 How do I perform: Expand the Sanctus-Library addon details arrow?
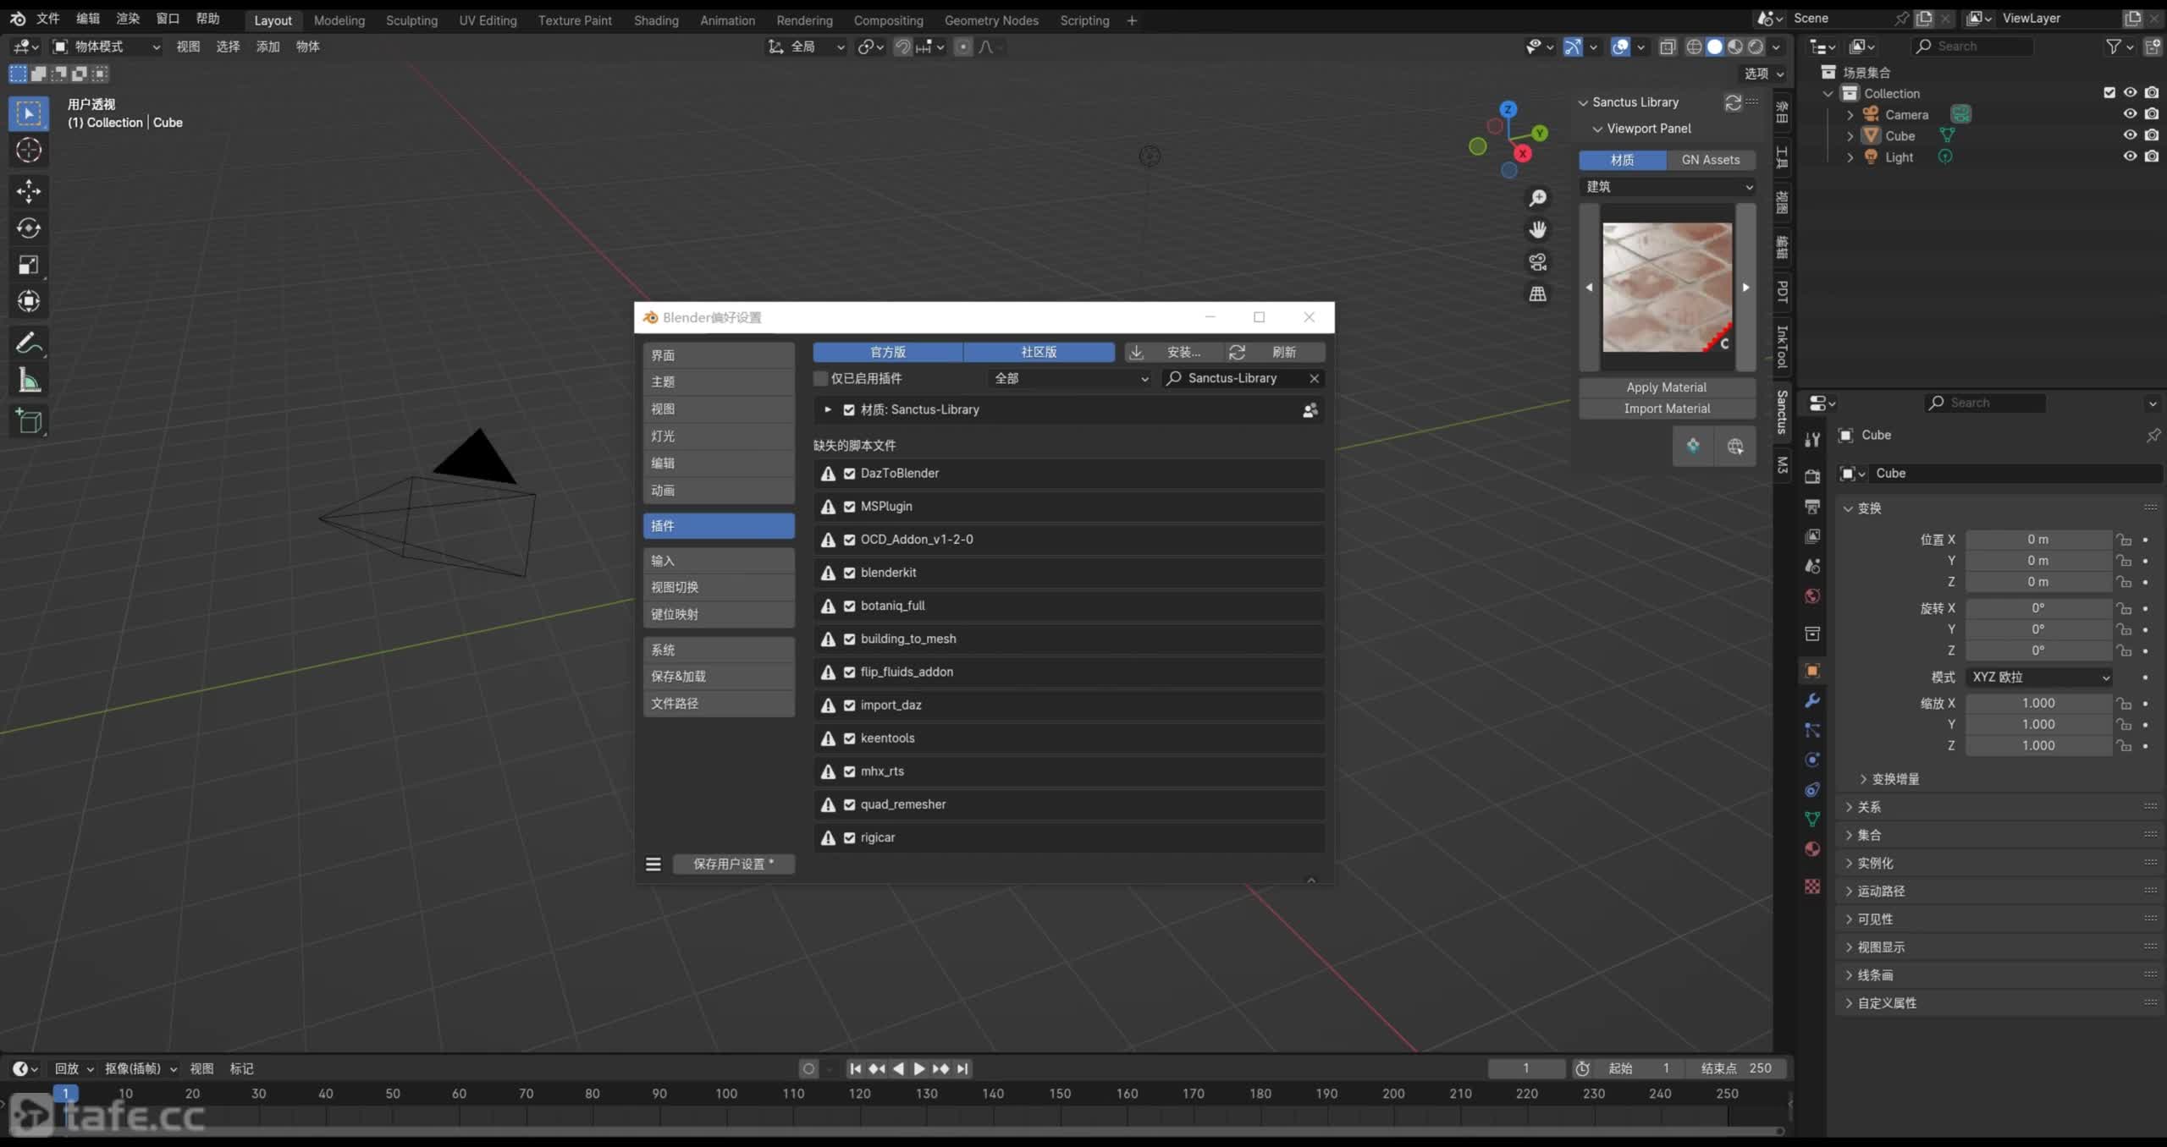coord(828,409)
